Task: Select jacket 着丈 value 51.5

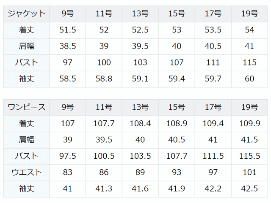Action: coord(68,30)
